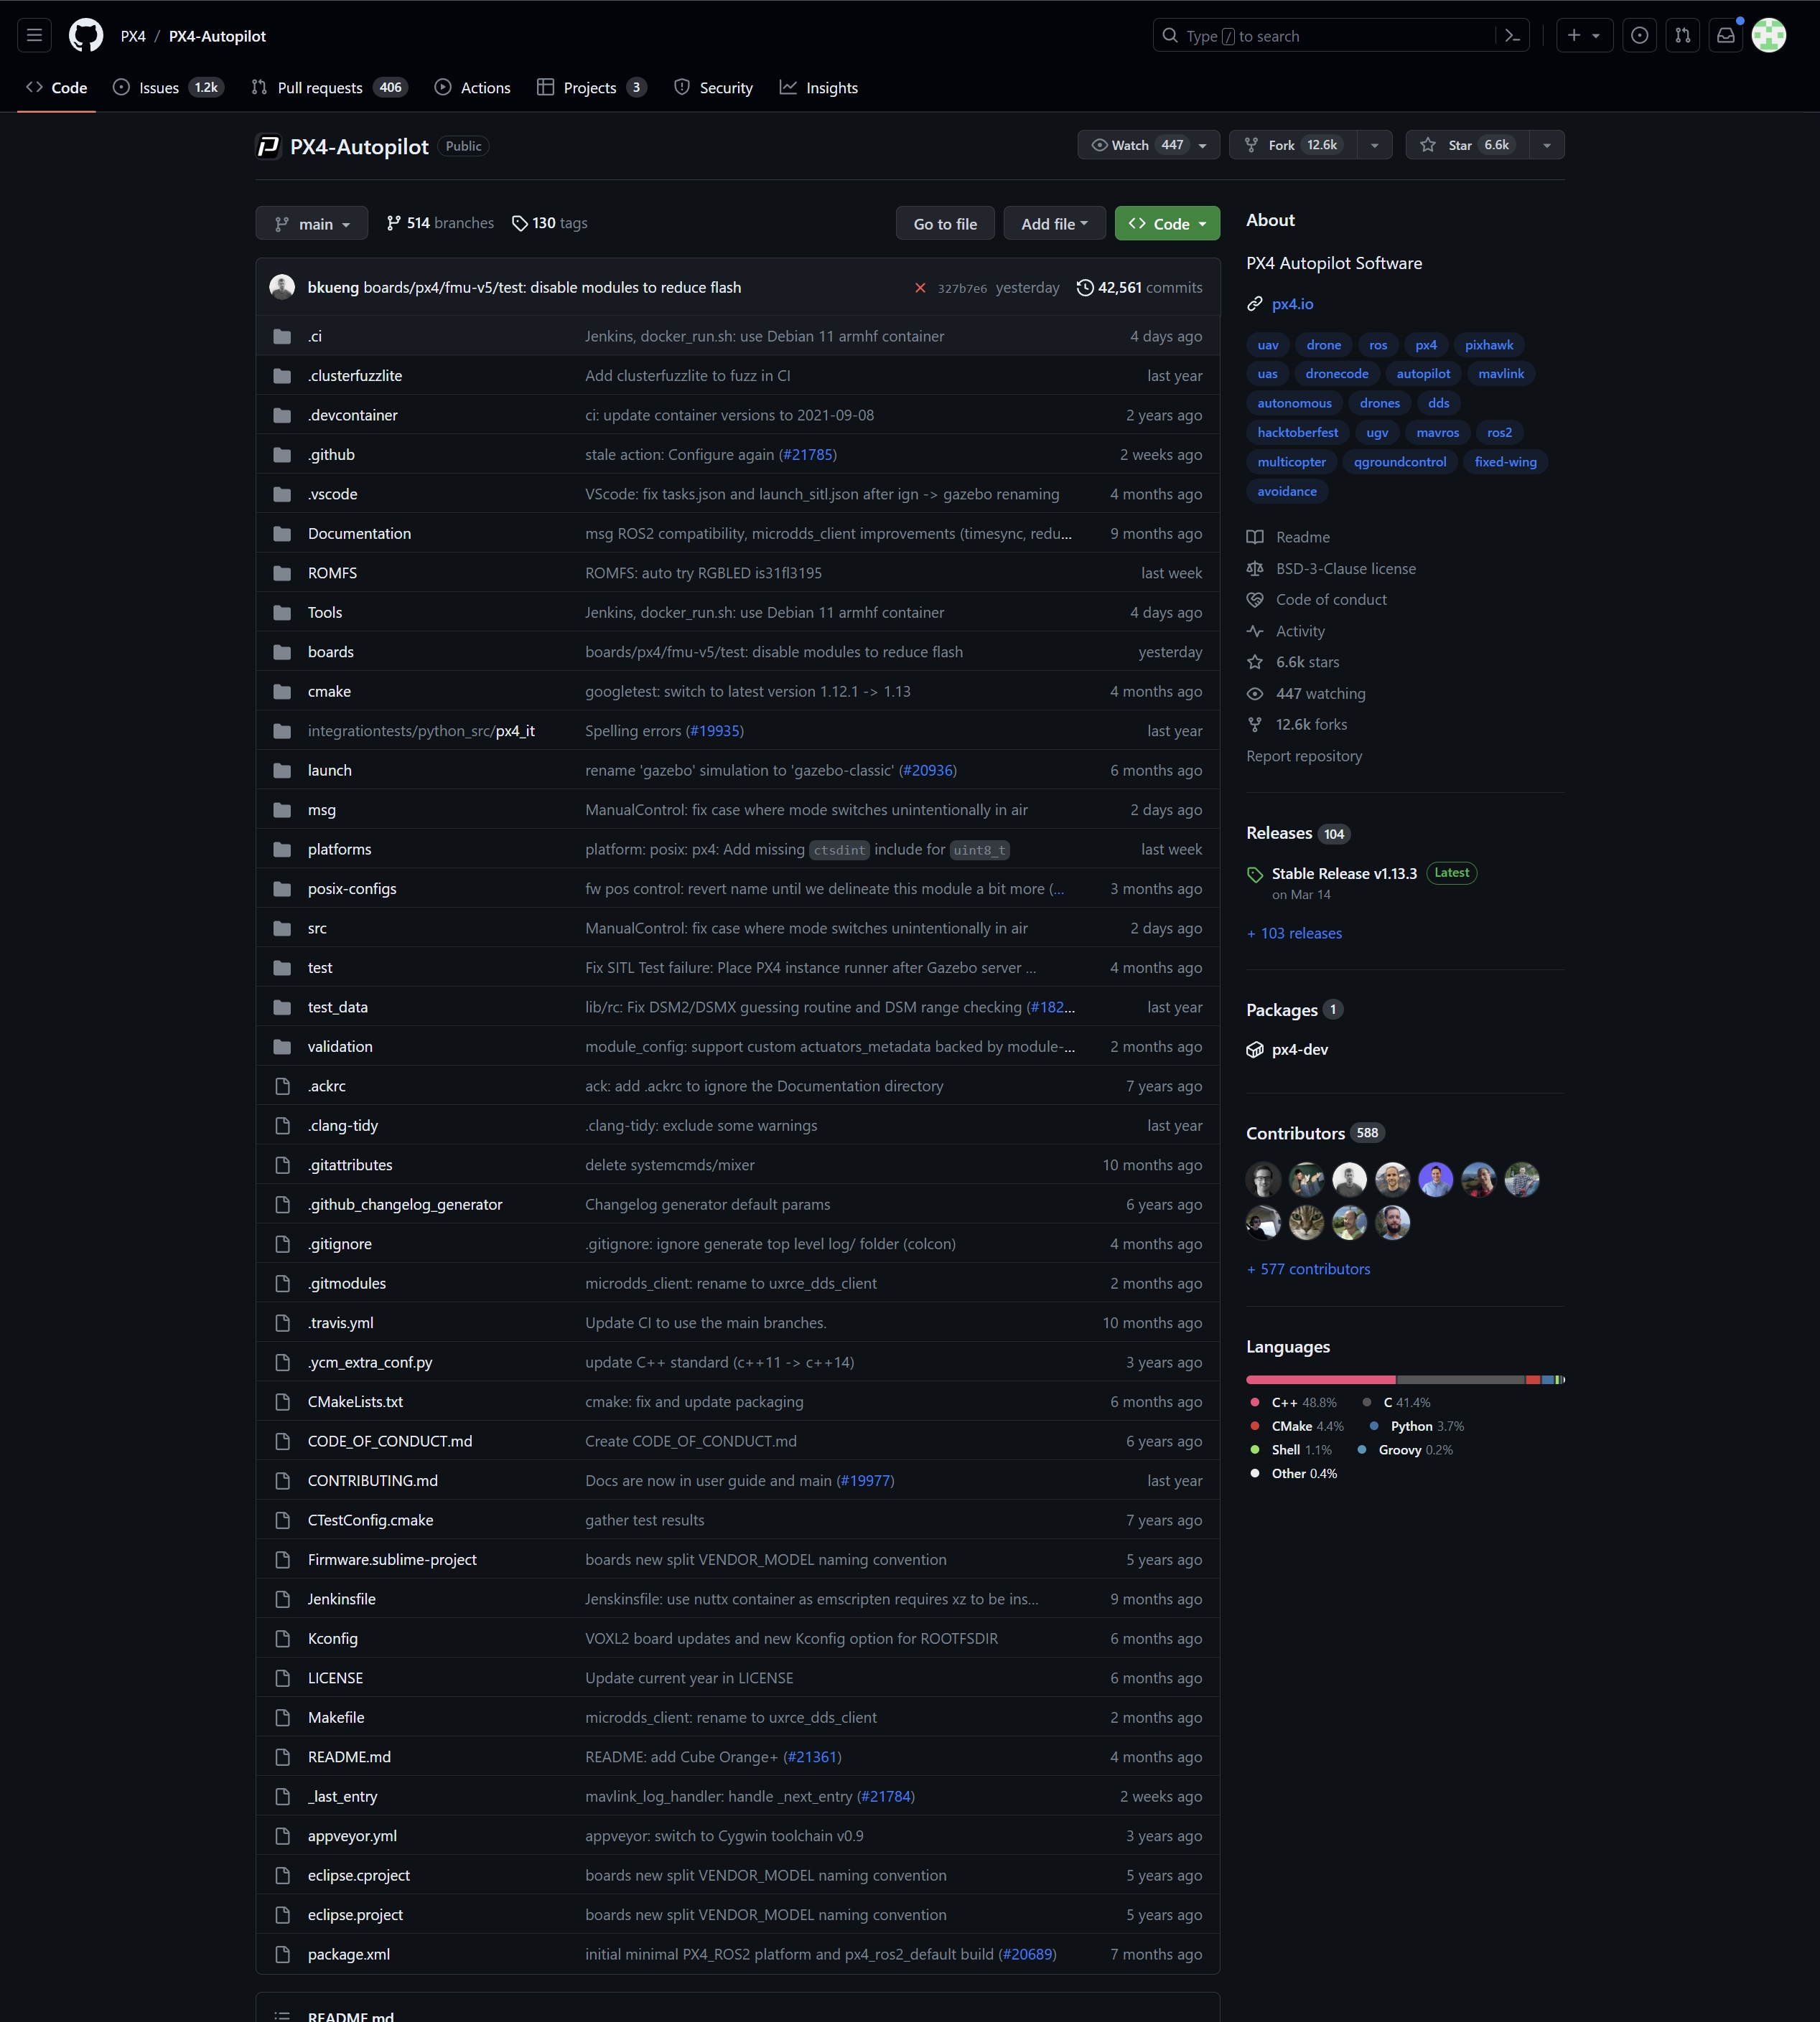Open the Fork options dropdown arrow
1820x2022 pixels.
coord(1375,145)
